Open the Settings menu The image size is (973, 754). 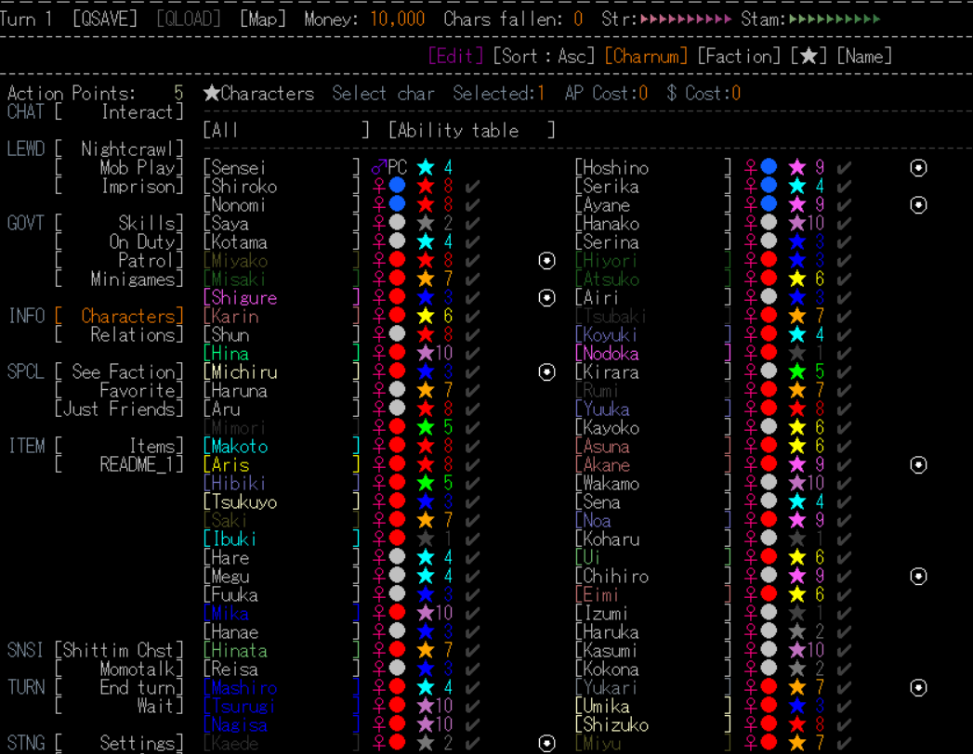click(119, 743)
